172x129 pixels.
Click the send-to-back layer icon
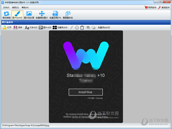(x=93, y=28)
